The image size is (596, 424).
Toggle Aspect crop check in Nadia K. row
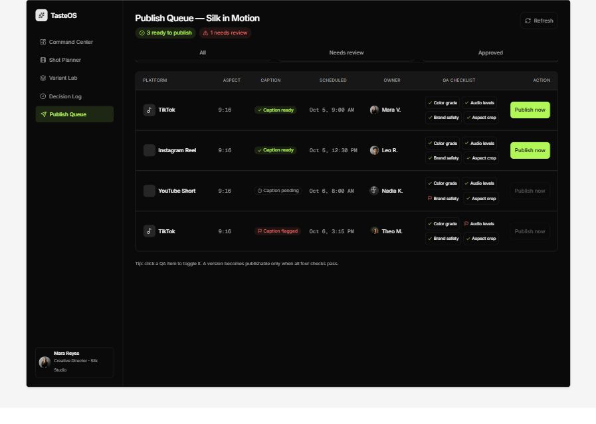point(481,199)
